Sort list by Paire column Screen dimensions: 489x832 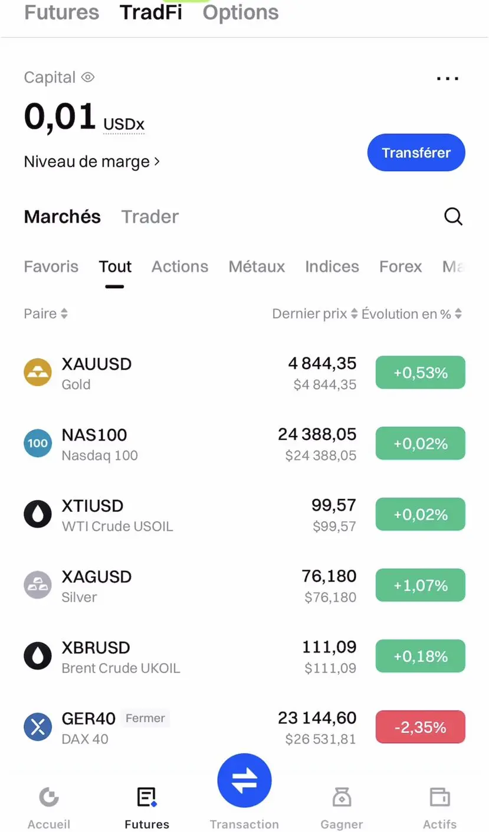[x=46, y=314]
